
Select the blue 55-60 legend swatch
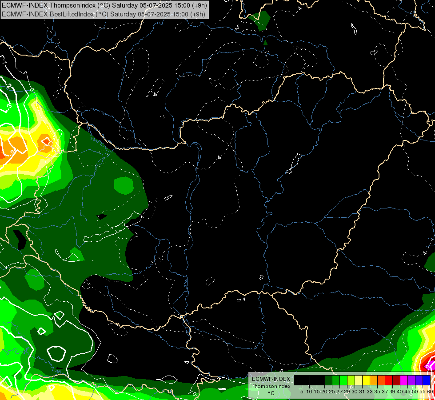[x=427, y=380]
